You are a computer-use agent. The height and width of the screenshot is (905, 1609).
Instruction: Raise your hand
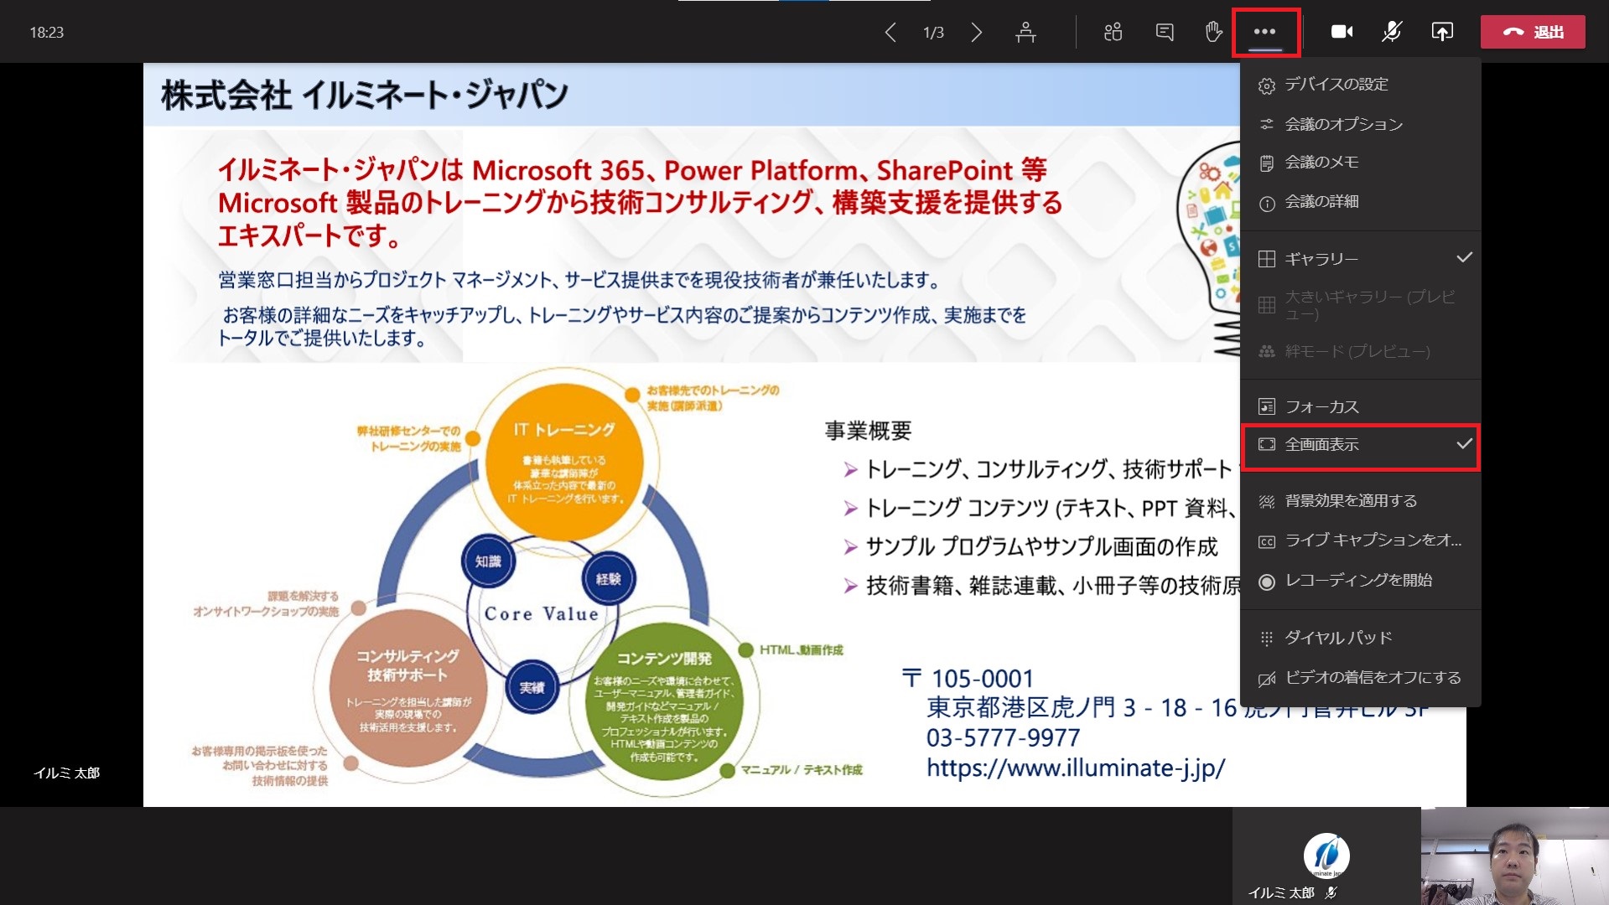point(1213,33)
